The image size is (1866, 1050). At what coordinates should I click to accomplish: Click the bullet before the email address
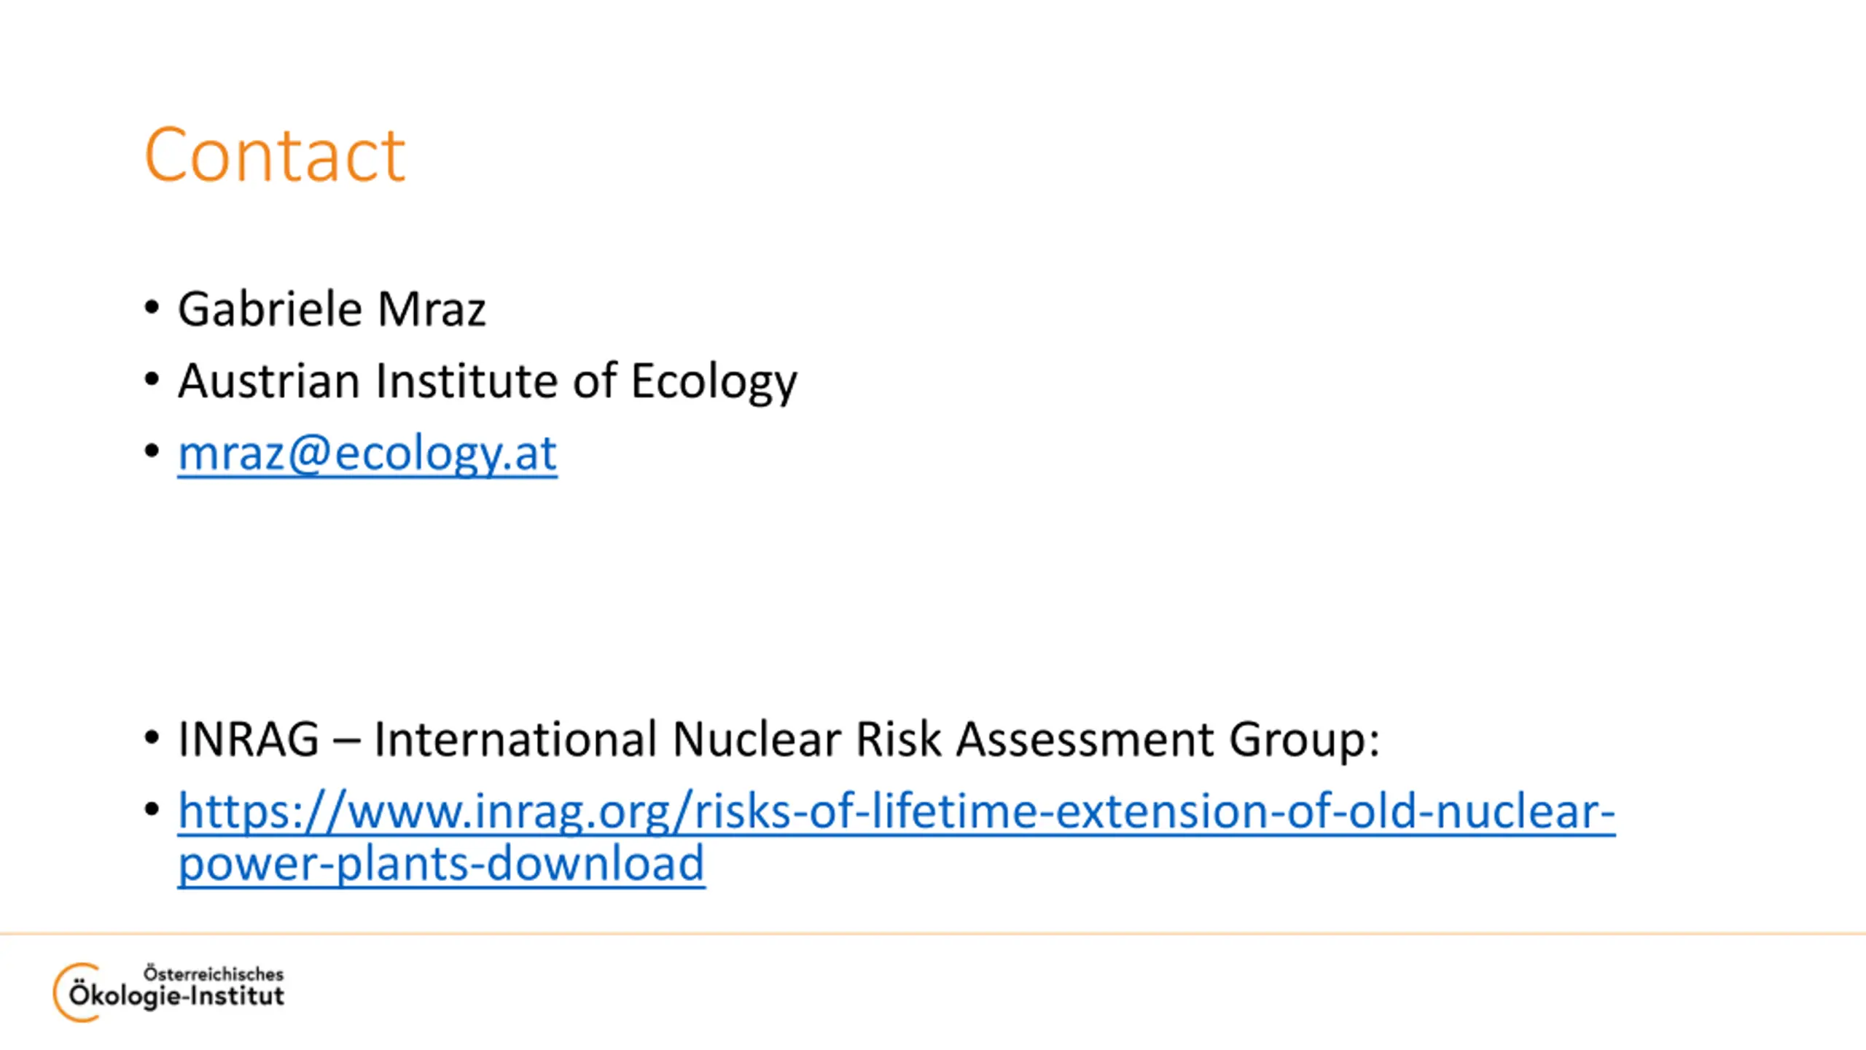(x=152, y=451)
